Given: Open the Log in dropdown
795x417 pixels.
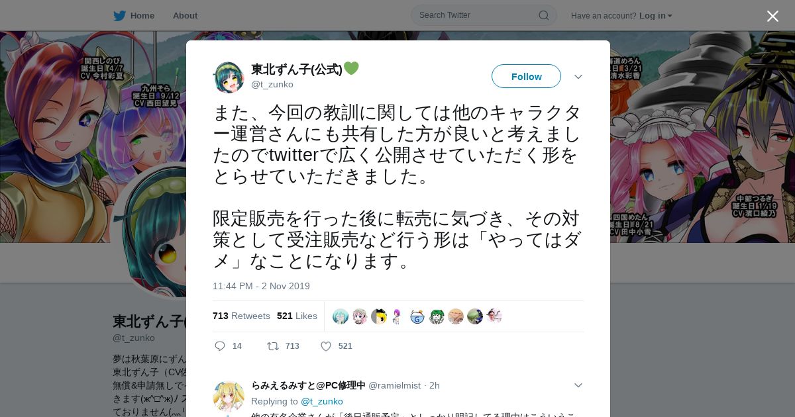Looking at the screenshot, I should tap(655, 16).
